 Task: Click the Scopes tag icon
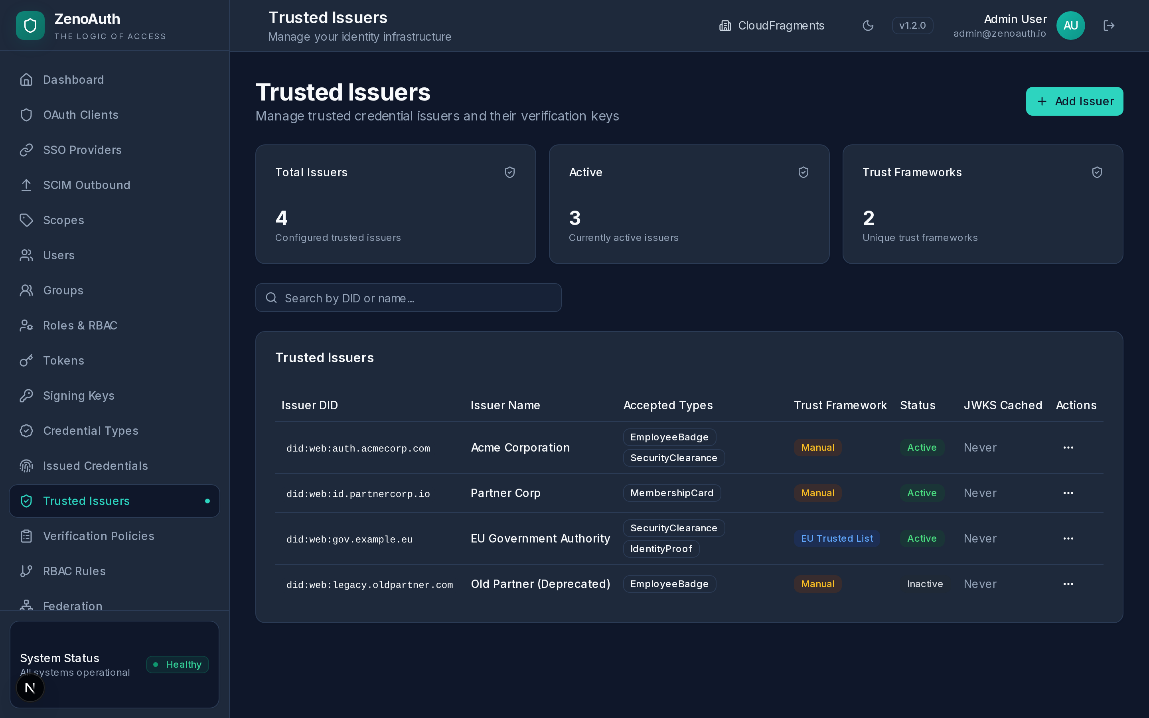click(x=26, y=220)
